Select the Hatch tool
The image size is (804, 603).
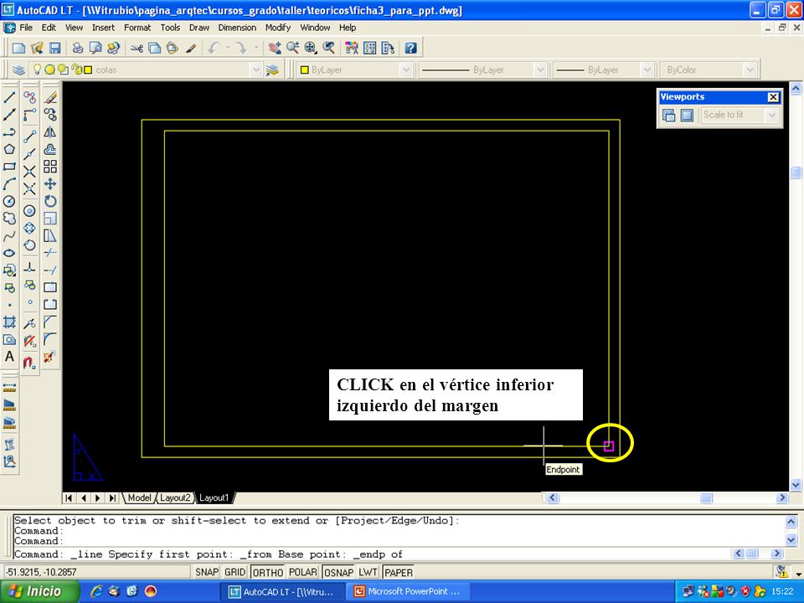pyautogui.click(x=9, y=322)
